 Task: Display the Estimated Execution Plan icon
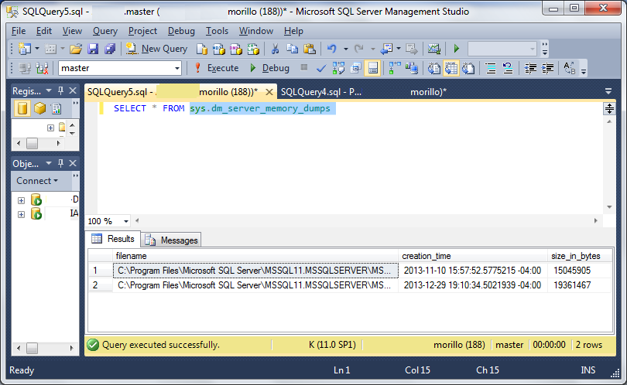pyautogui.click(x=338, y=68)
